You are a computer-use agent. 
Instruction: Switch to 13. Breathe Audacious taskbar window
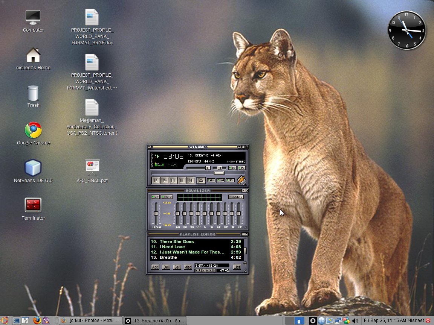click(x=155, y=320)
